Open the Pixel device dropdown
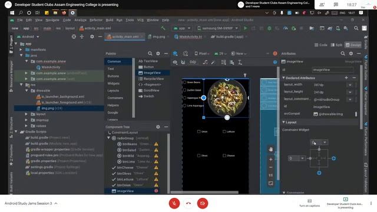The image size is (377, 212). point(202,54)
